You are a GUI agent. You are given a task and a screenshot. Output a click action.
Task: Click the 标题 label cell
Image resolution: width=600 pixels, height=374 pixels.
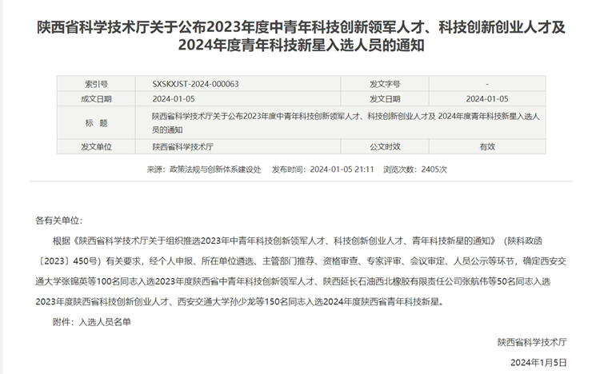pos(96,122)
